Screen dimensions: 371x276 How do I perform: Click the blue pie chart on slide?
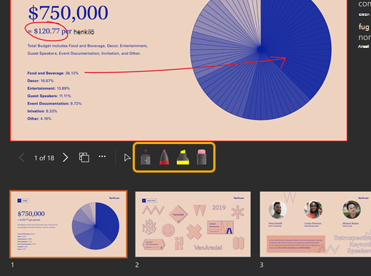point(261,50)
